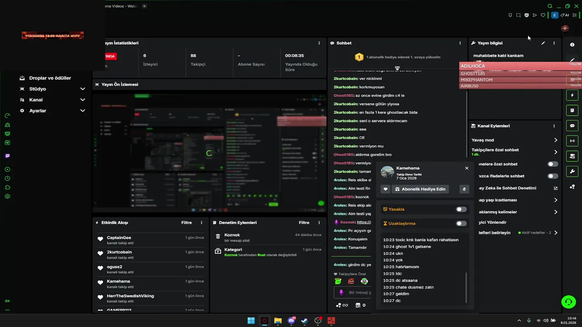This screenshot has width=582, height=327.
Task: Click the Windows Start button in taskbar
Action: (251, 321)
